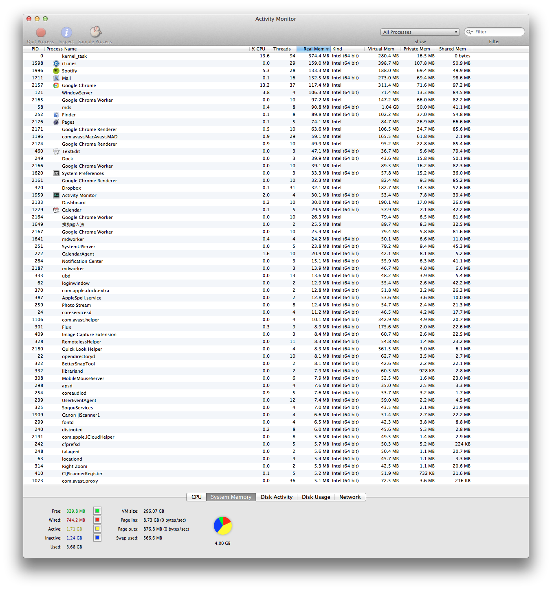Viewport: 552px width, 590px height.
Task: Select the SogouServices process row
Action: (x=276, y=408)
